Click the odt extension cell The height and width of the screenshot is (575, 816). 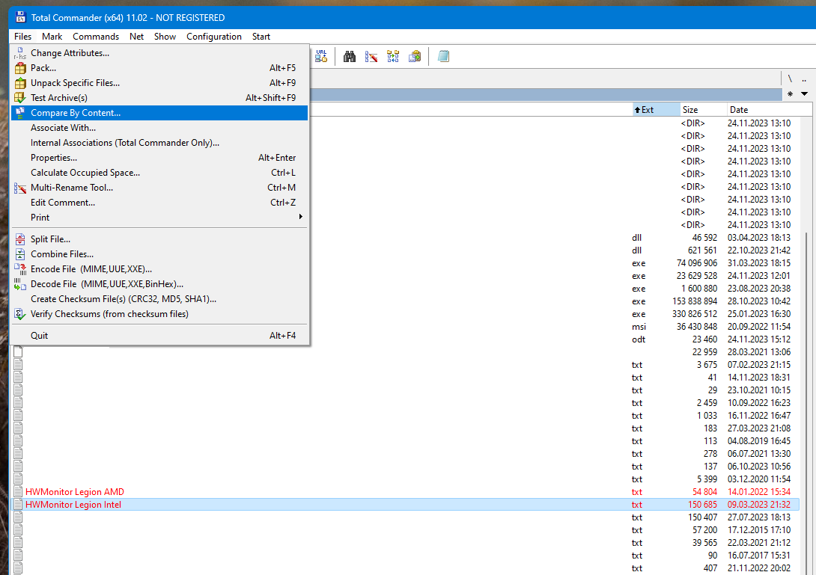639,339
